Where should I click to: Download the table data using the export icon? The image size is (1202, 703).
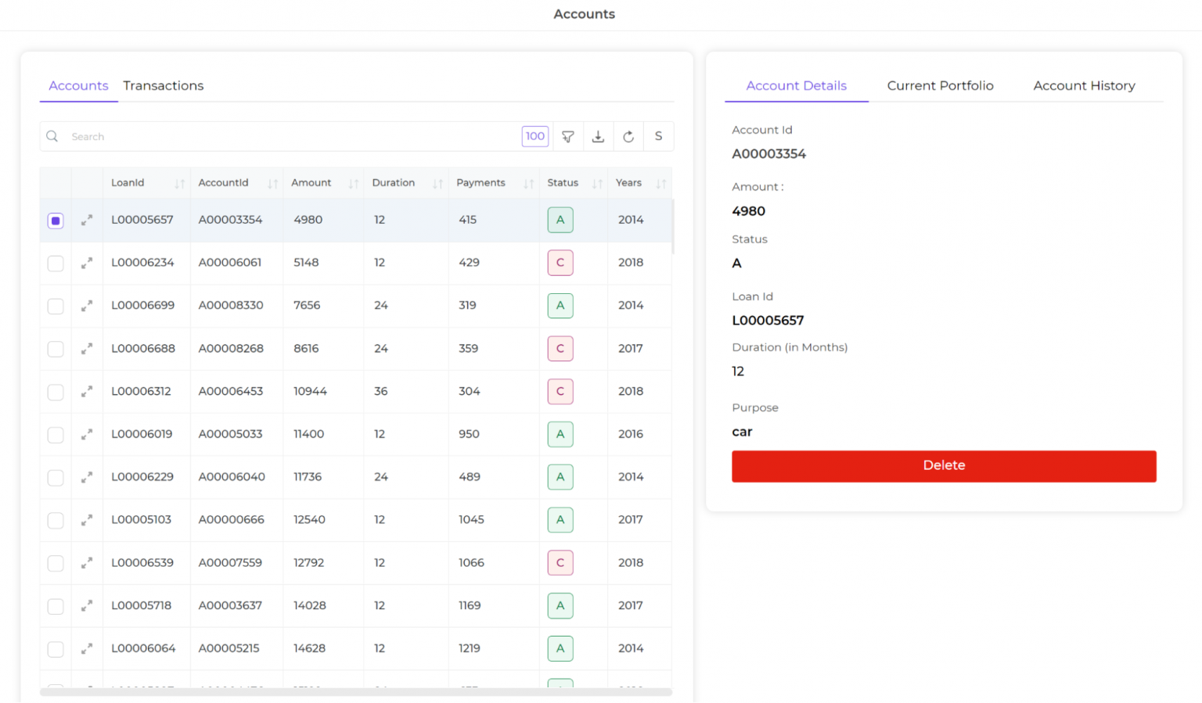click(598, 136)
